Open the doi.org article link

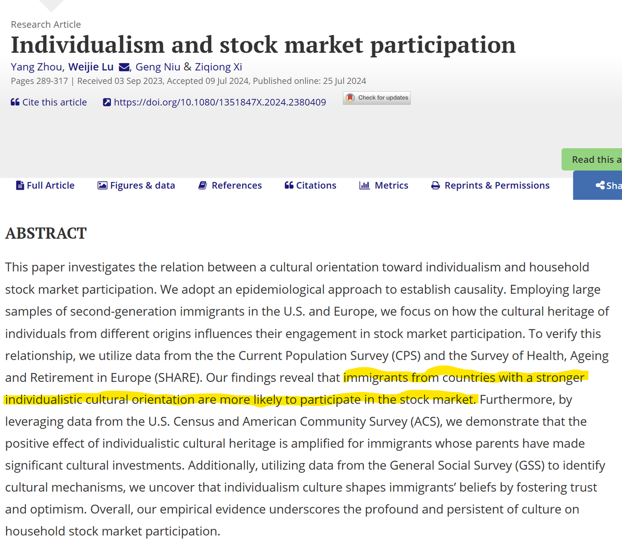215,102
